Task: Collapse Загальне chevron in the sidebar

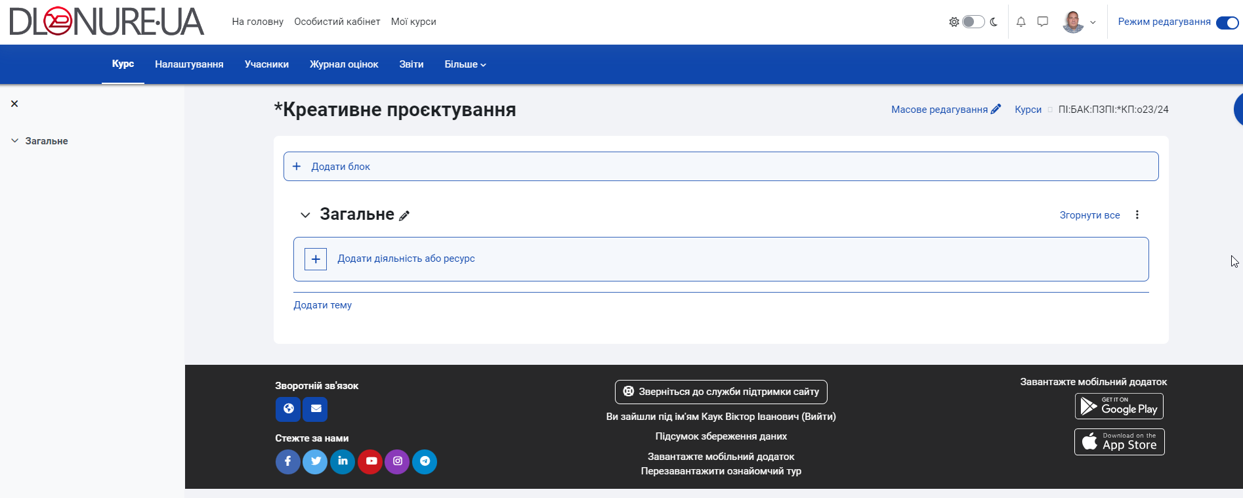Action: tap(14, 140)
